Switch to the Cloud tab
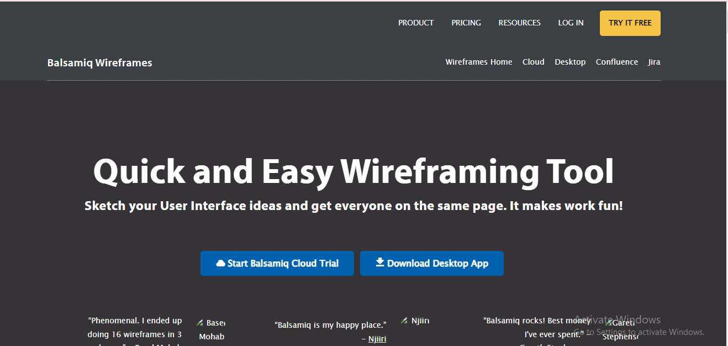The height and width of the screenshot is (346, 728). (532, 62)
